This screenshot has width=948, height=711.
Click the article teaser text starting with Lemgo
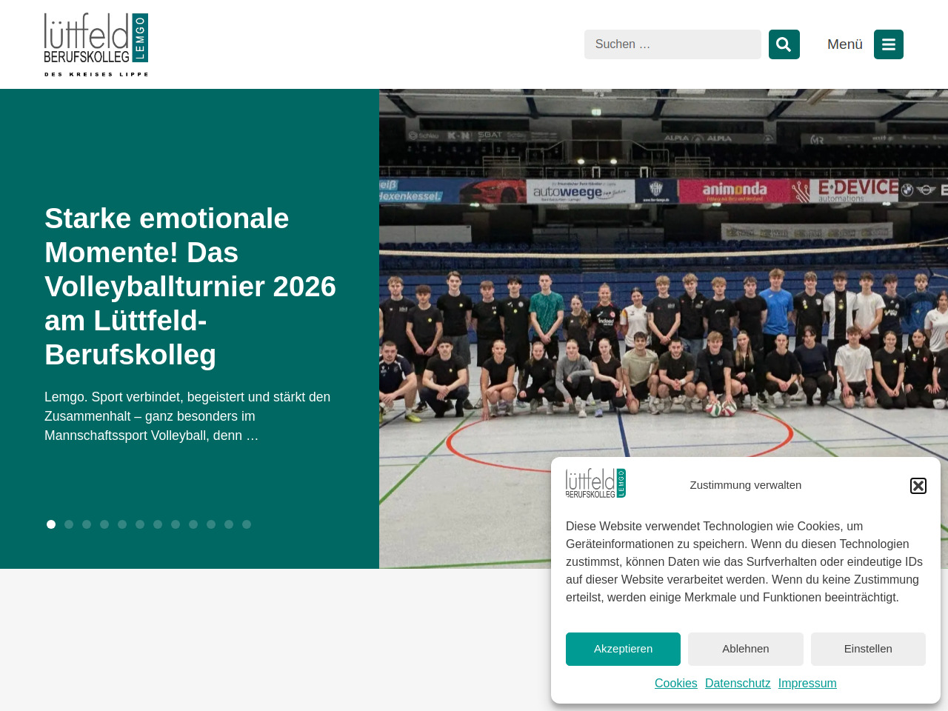[189, 416]
